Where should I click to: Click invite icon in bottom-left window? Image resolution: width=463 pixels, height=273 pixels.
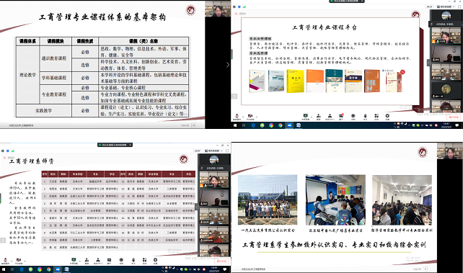tap(87, 260)
